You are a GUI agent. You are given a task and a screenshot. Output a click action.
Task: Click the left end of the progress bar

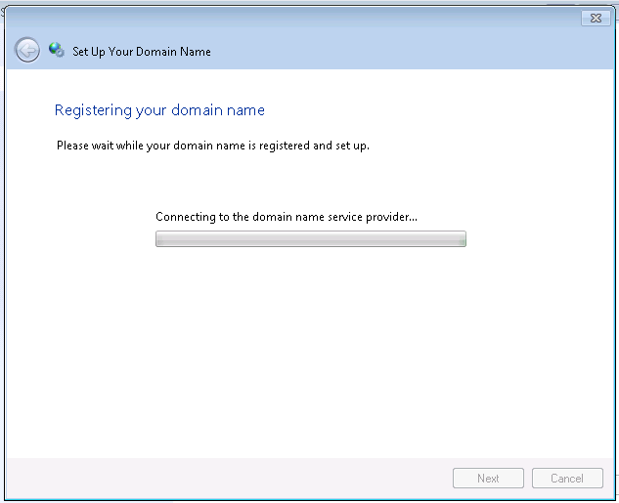click(x=161, y=239)
